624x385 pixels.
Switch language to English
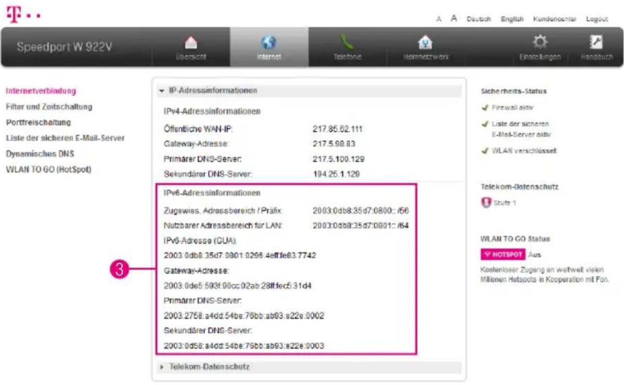click(512, 19)
